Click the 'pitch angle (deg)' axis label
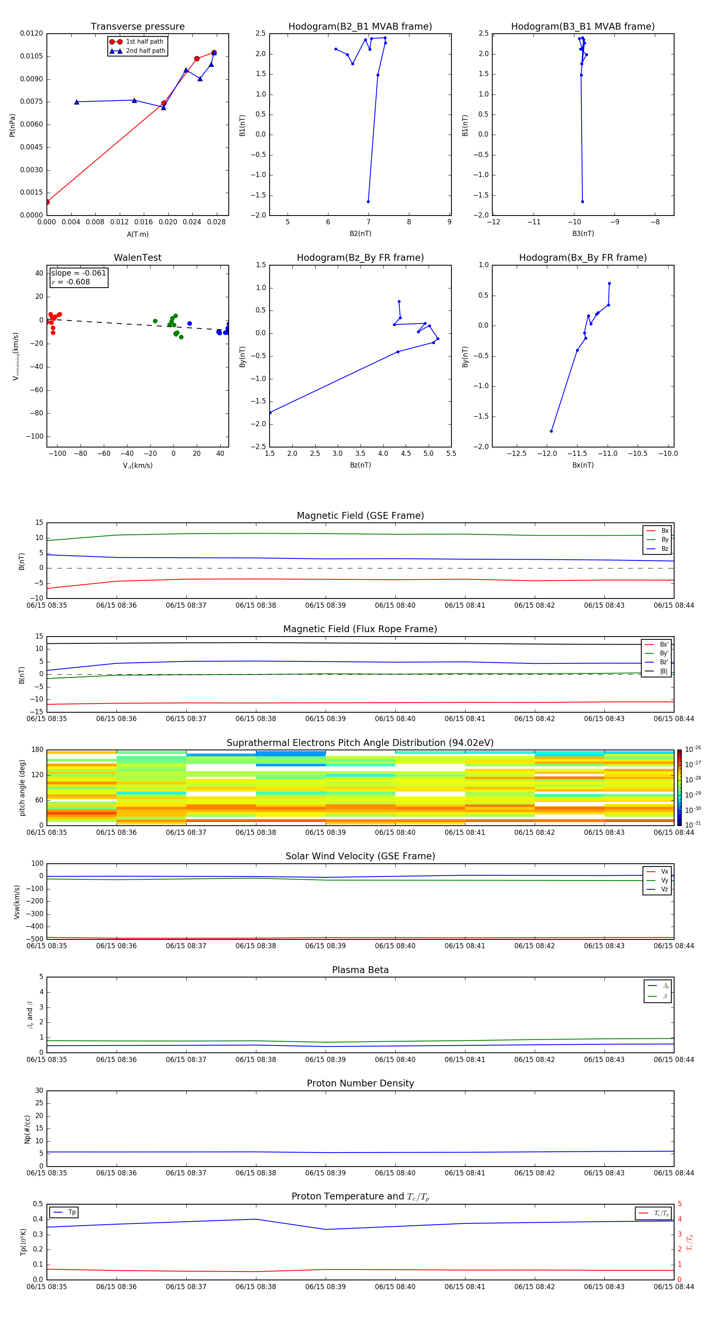 [22, 787]
